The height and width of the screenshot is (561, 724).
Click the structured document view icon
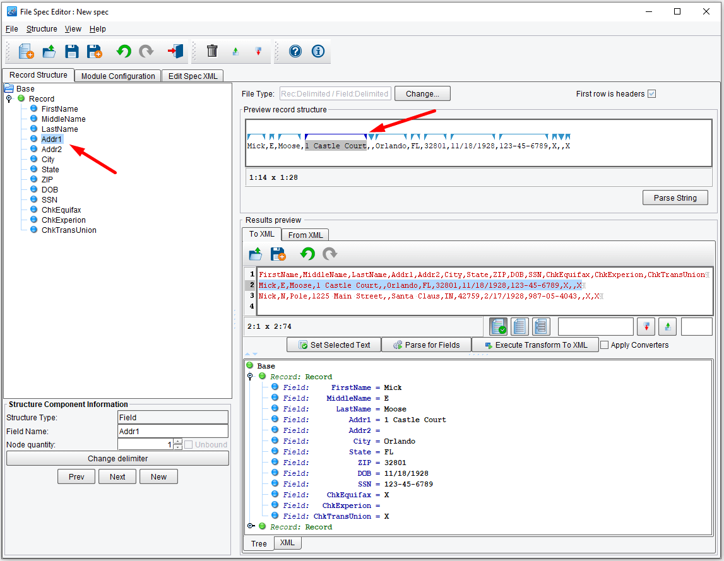pos(541,326)
